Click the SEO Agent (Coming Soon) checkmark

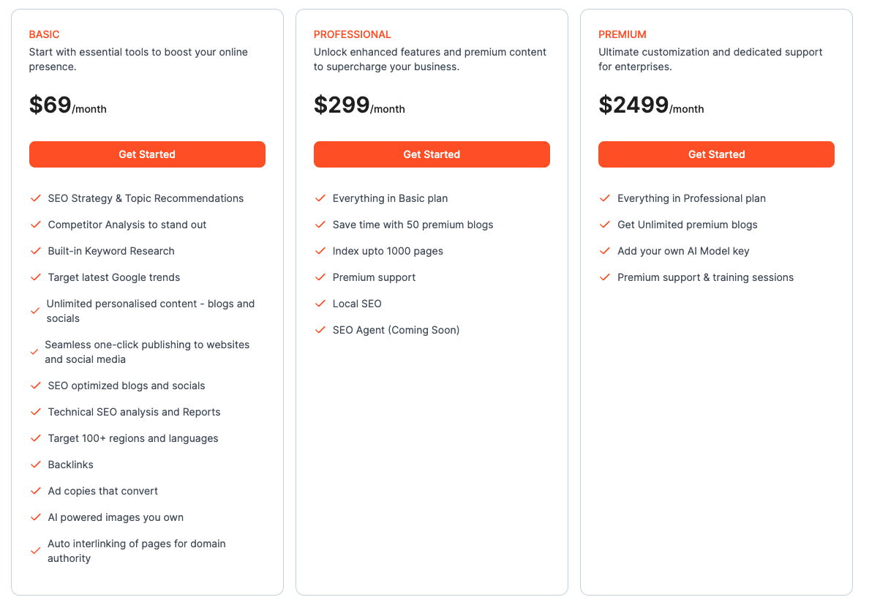coord(320,330)
